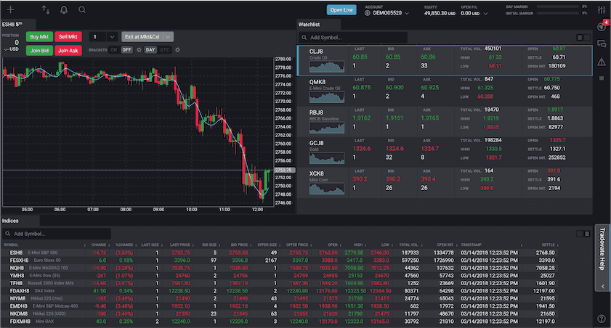Select GTC order duration
The width and height of the screenshot is (611, 328).
point(165,49)
